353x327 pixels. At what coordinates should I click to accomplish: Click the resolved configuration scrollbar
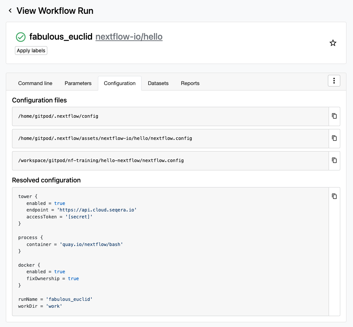329,251
